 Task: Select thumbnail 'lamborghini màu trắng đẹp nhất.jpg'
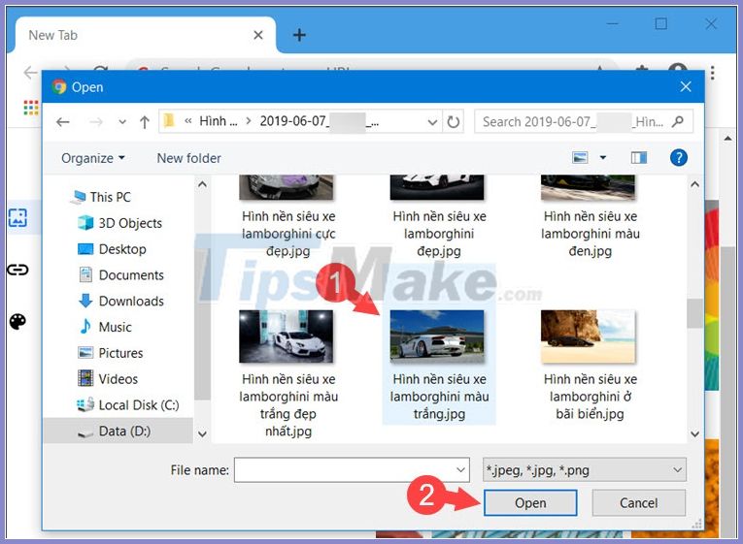pyautogui.click(x=286, y=336)
